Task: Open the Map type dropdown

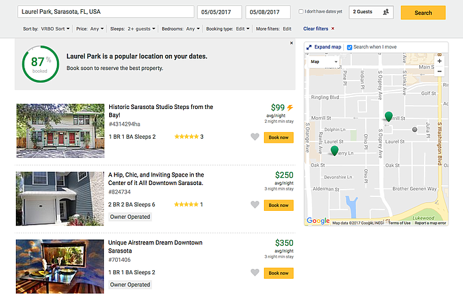Action: click(323, 61)
